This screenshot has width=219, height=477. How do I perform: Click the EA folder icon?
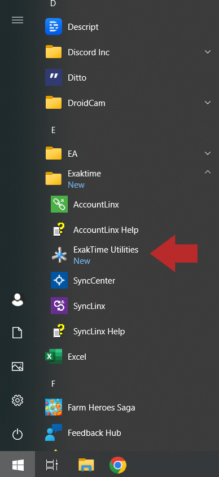coord(54,153)
